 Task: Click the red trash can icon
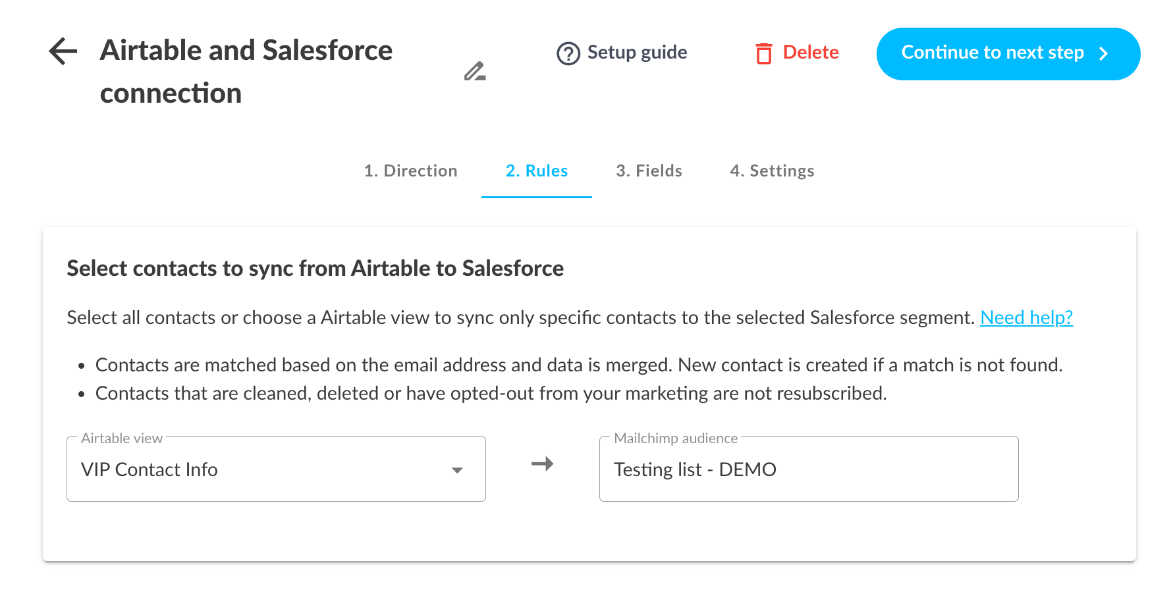point(763,53)
